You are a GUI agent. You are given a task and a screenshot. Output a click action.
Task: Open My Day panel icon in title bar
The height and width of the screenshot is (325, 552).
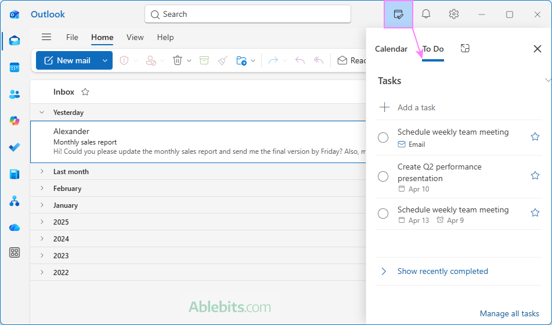click(398, 15)
